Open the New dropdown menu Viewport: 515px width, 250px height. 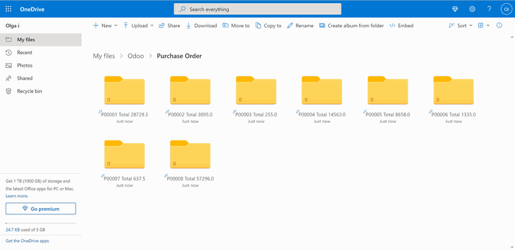click(105, 25)
